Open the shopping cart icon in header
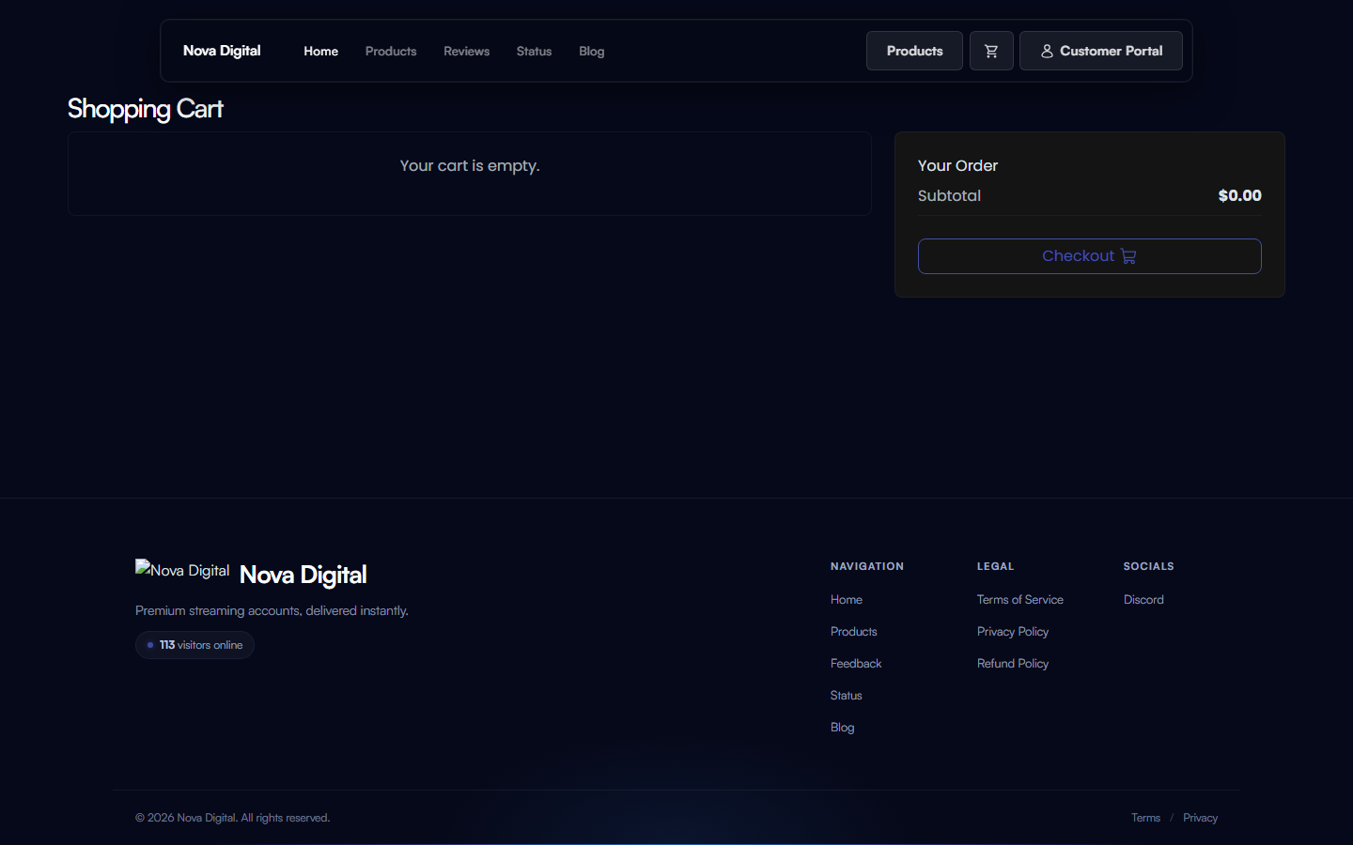The width and height of the screenshot is (1353, 845). pos(991,51)
